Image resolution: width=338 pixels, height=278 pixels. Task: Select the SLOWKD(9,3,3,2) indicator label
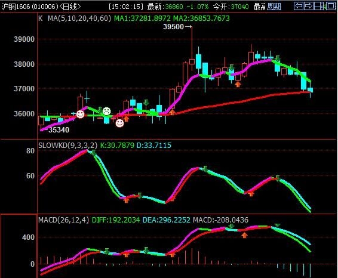click(x=67, y=146)
